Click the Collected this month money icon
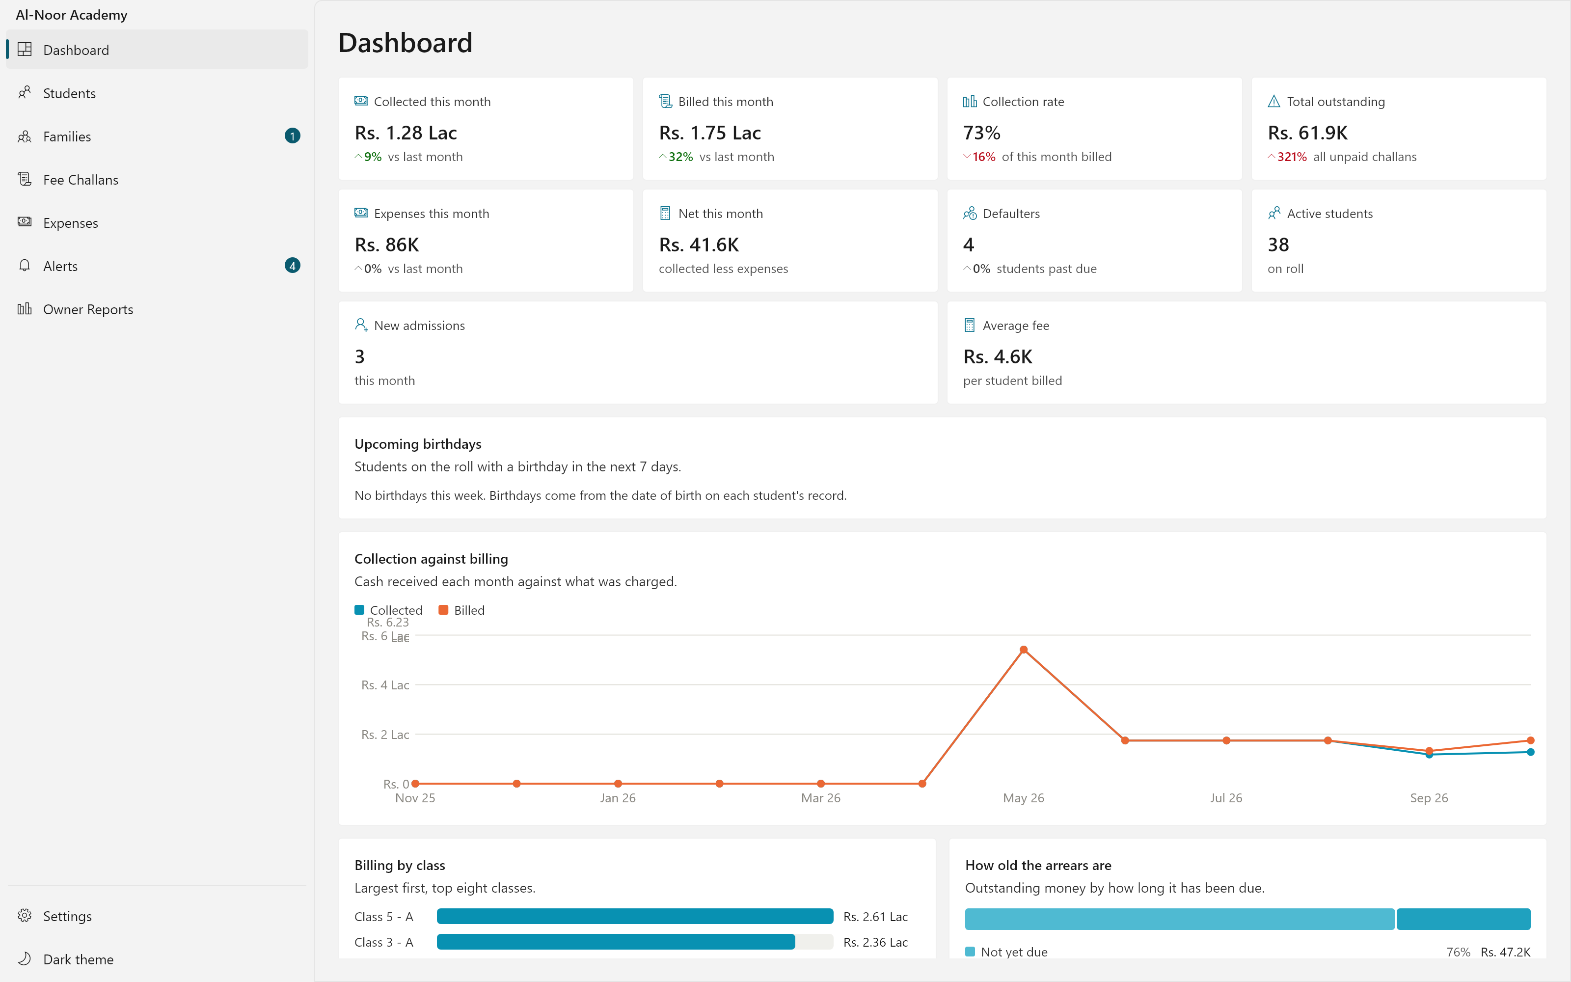The image size is (1571, 982). pyautogui.click(x=361, y=101)
